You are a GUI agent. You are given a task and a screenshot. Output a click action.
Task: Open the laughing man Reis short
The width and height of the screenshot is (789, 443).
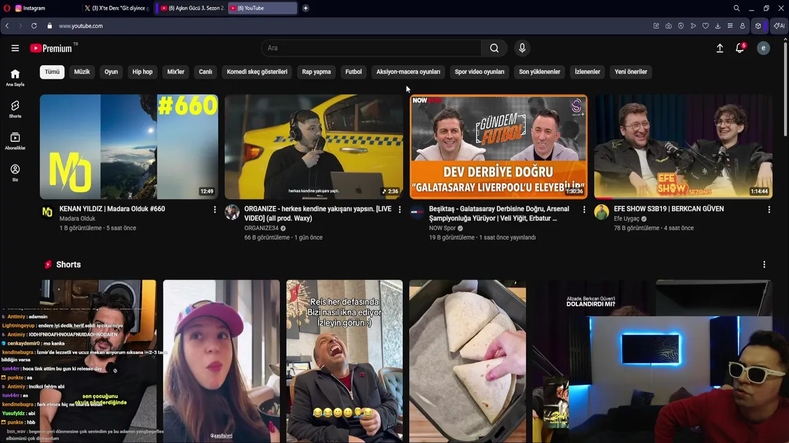[345, 361]
